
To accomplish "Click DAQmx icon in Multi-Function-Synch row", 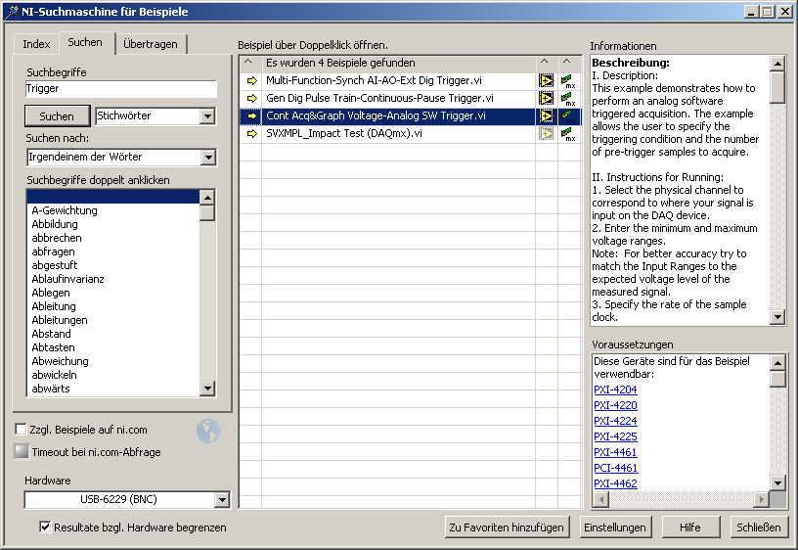I will [x=568, y=81].
